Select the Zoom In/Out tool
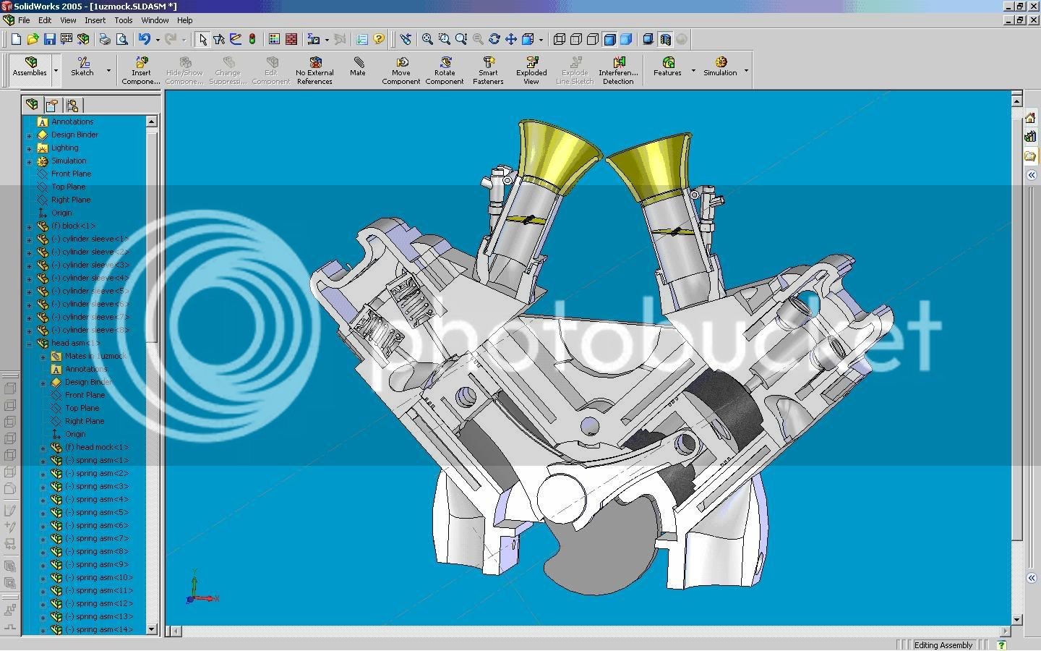The height and width of the screenshot is (651, 1041). 460,39
